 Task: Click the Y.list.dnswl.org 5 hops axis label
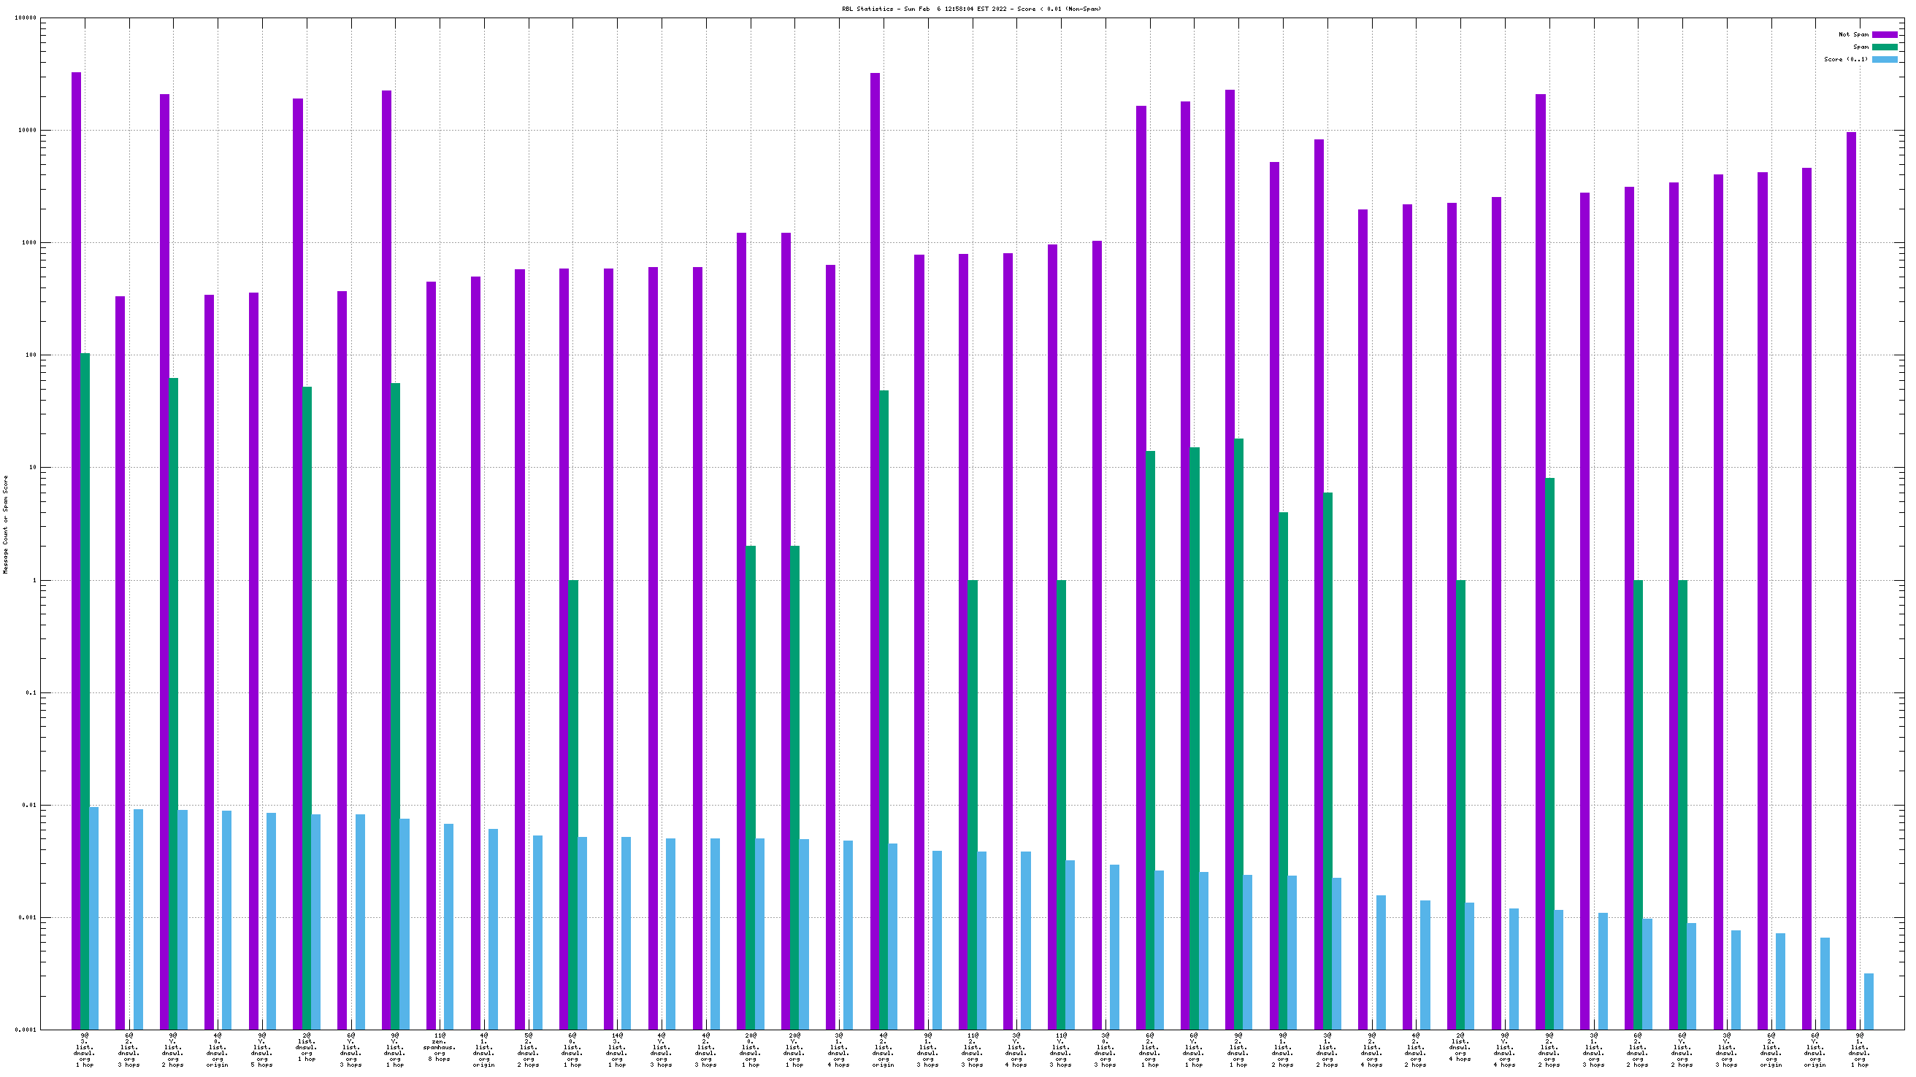pyautogui.click(x=262, y=1049)
